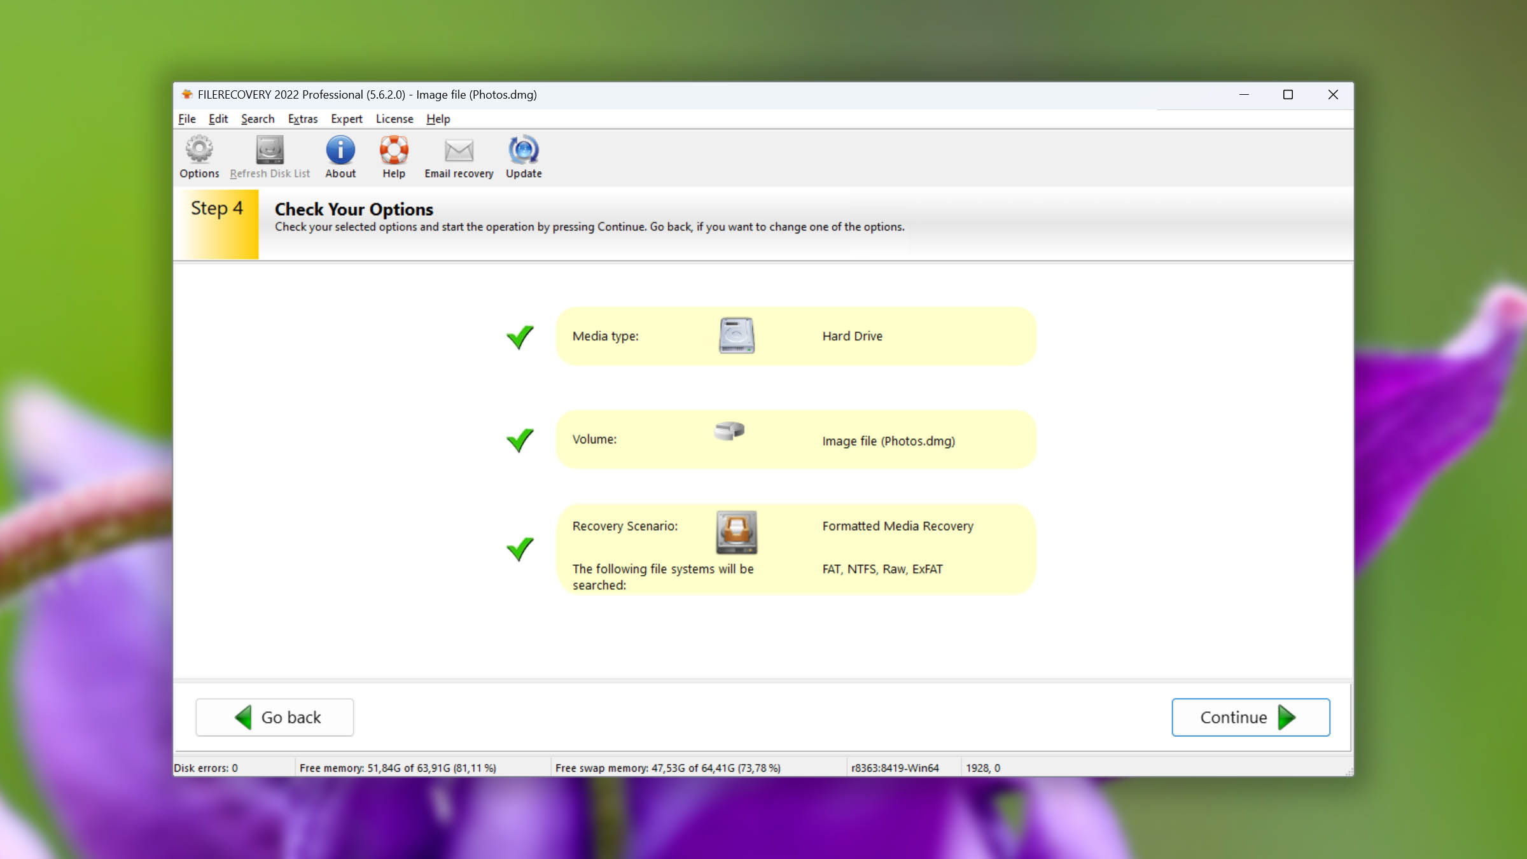Click Formatted Media Recovery text
This screenshot has height=859, width=1527.
click(x=898, y=526)
